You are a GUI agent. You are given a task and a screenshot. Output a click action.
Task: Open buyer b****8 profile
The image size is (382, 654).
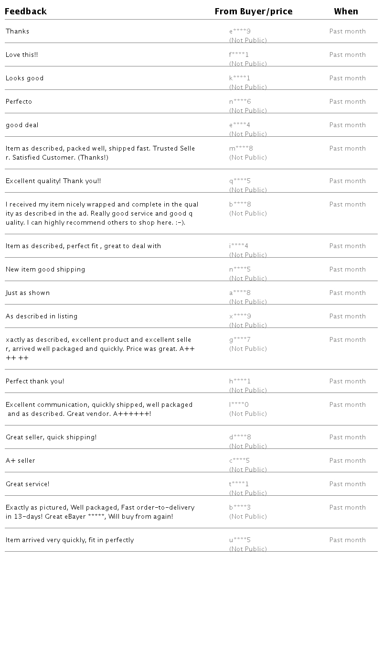click(240, 205)
